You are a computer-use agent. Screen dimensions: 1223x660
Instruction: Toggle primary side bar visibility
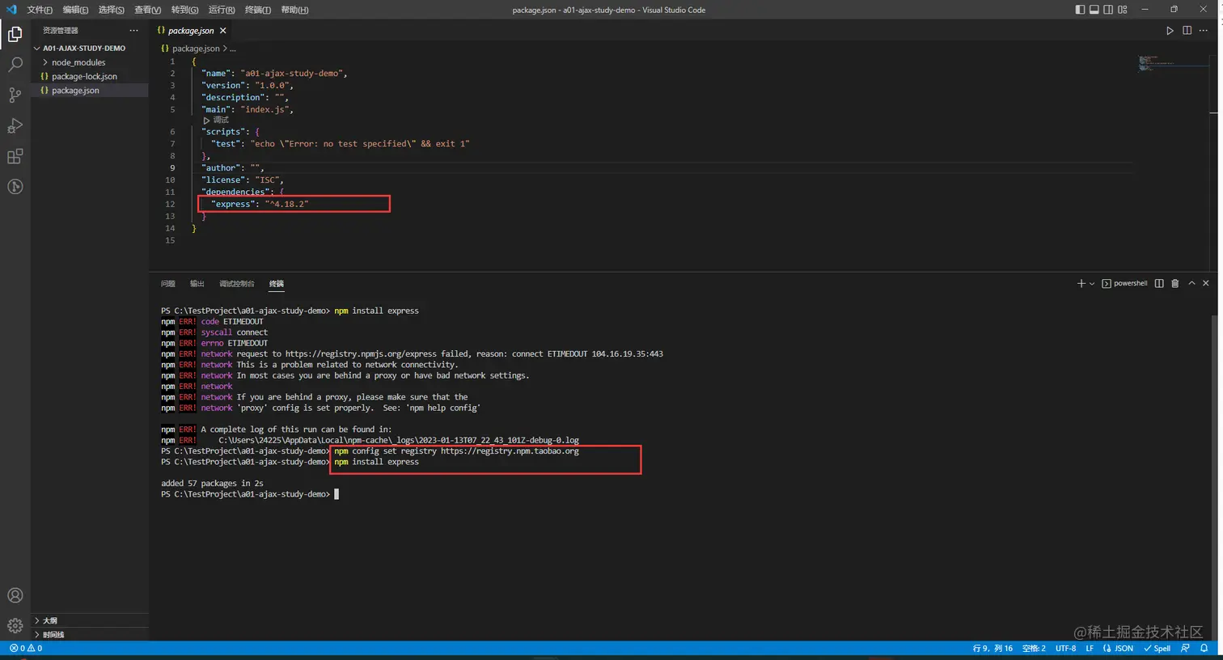click(x=1080, y=10)
